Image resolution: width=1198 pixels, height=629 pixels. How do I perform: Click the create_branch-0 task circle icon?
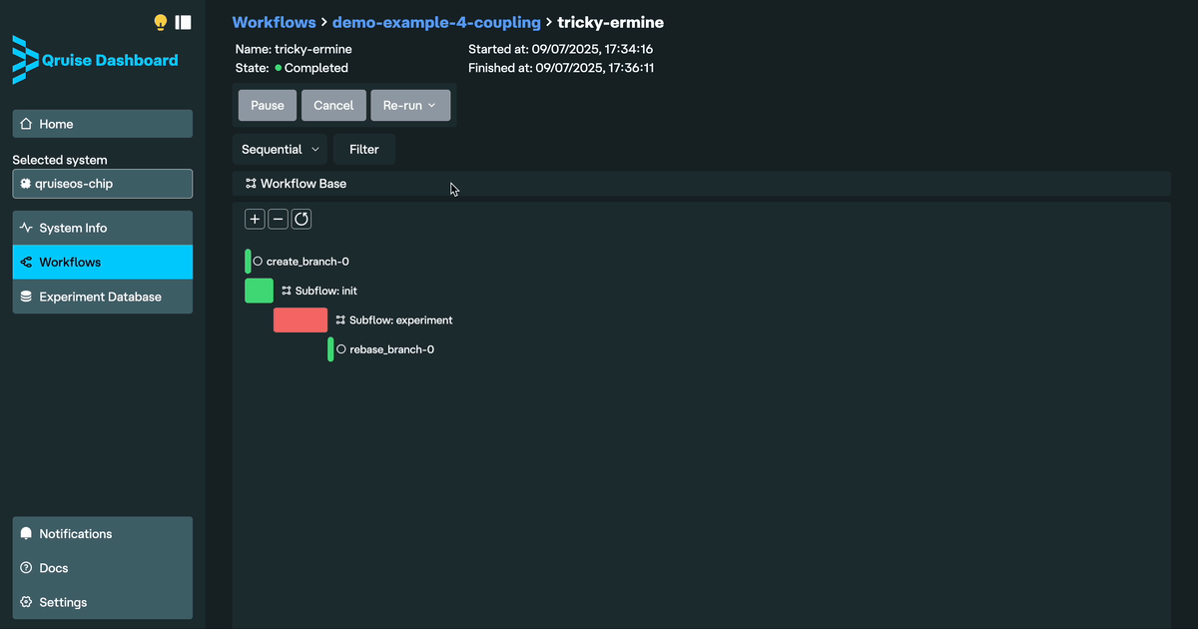pos(258,262)
